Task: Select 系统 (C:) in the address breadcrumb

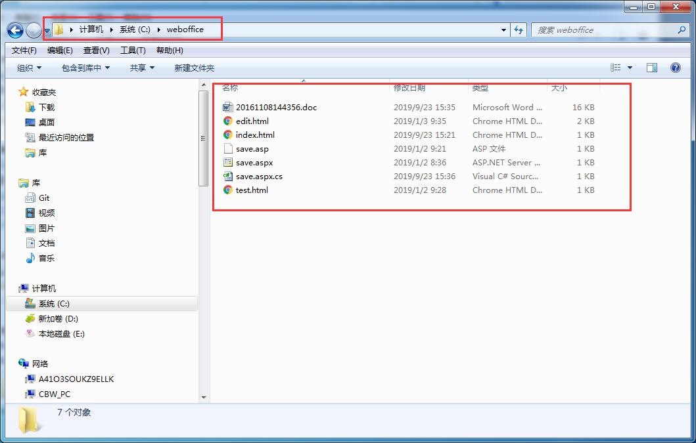Action: (x=135, y=30)
